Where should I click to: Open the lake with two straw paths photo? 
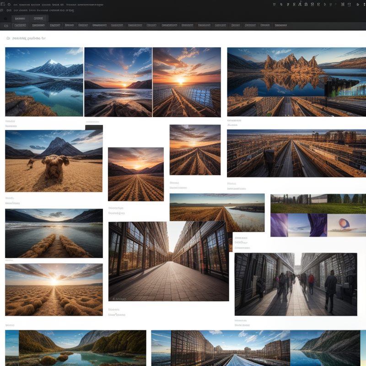click(x=54, y=233)
